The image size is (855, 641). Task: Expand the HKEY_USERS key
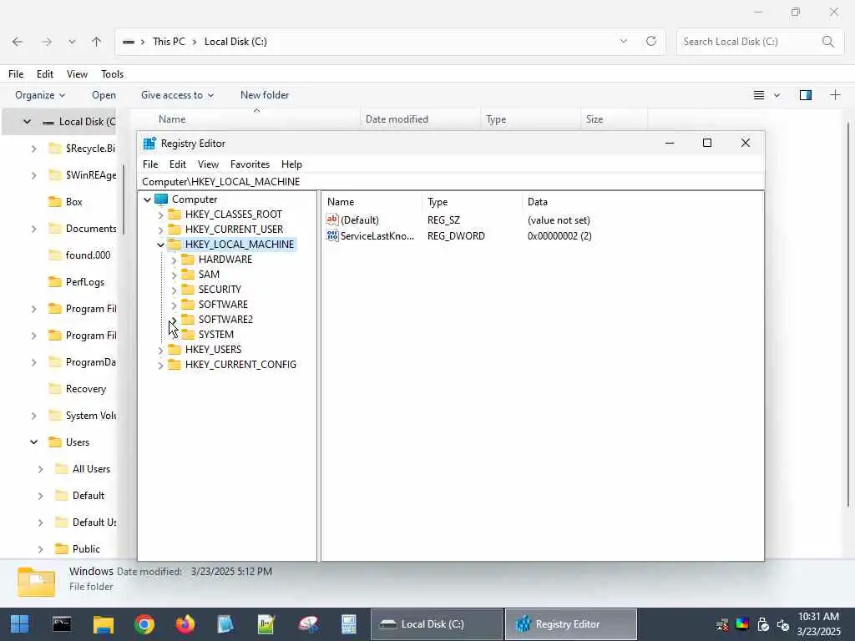click(x=161, y=350)
